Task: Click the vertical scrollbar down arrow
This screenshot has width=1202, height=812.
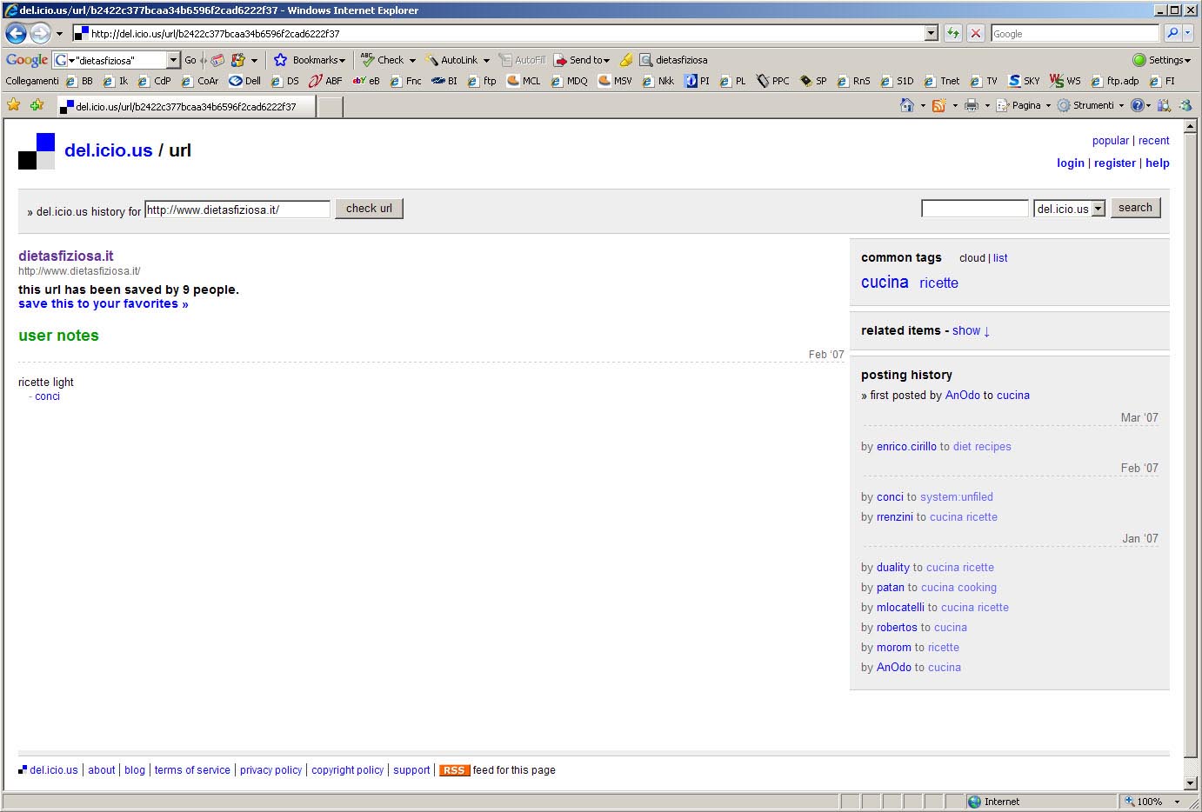Action: tap(1192, 783)
